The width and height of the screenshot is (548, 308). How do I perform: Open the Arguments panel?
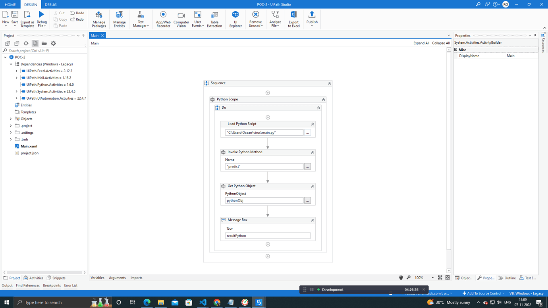click(117, 278)
